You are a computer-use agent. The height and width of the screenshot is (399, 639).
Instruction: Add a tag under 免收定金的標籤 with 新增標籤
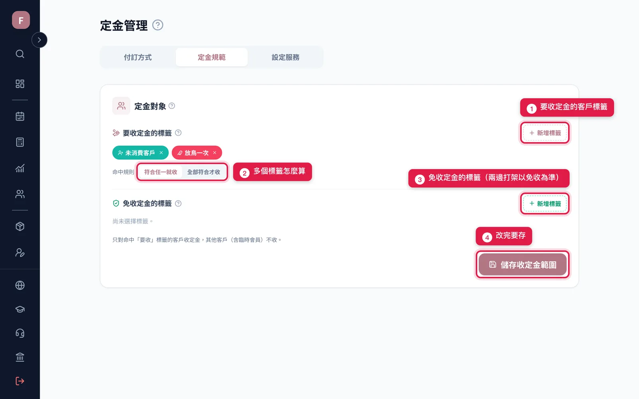click(545, 203)
